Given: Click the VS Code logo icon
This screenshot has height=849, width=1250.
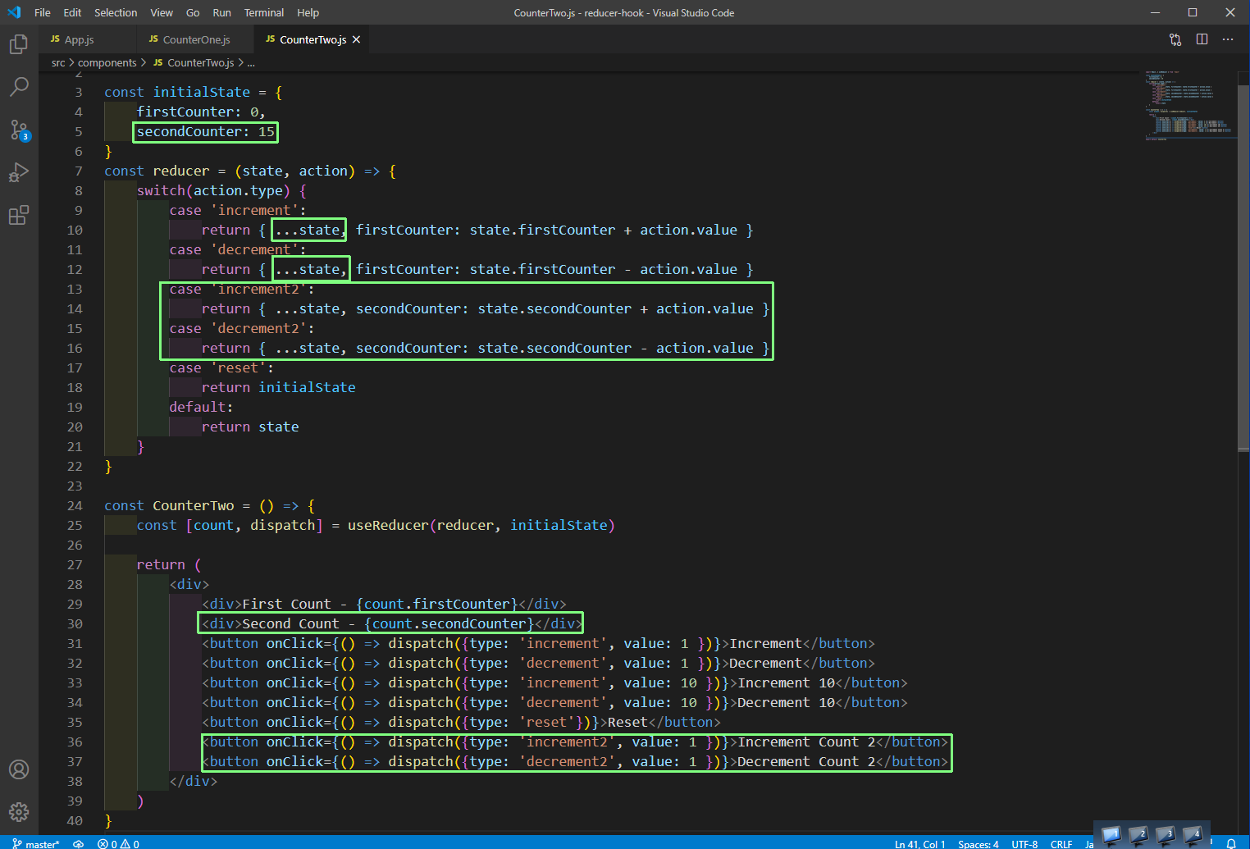Looking at the screenshot, I should point(14,12).
